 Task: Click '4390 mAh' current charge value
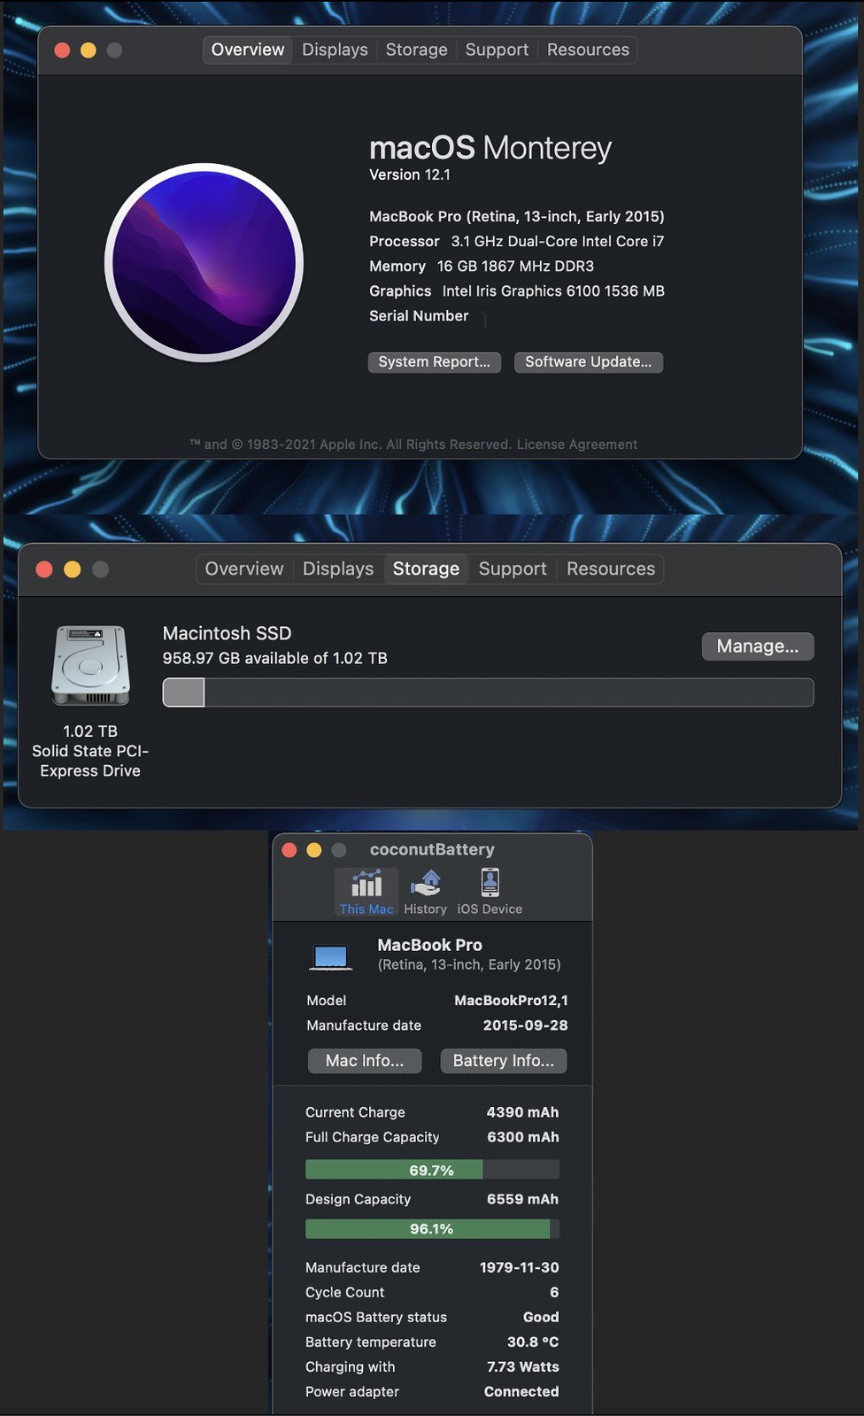click(522, 1112)
